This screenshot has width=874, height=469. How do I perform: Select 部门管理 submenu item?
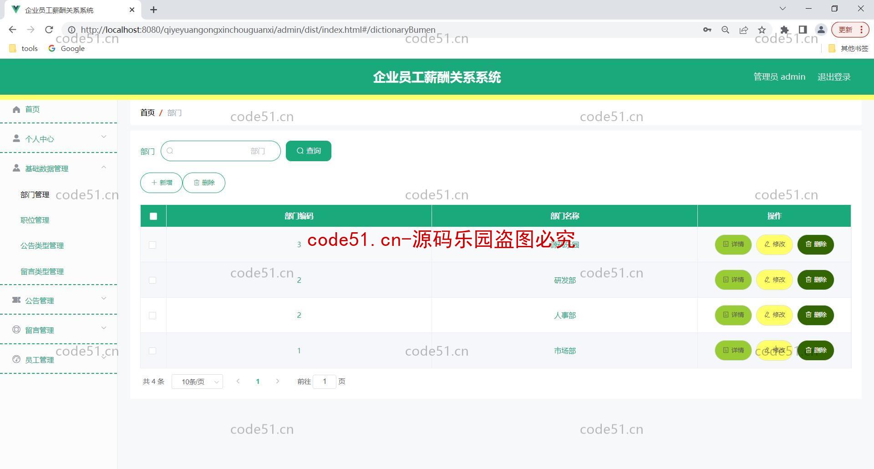(x=35, y=194)
